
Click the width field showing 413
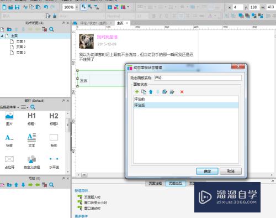tap(271, 7)
